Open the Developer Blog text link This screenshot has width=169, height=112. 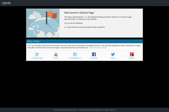click(37, 58)
